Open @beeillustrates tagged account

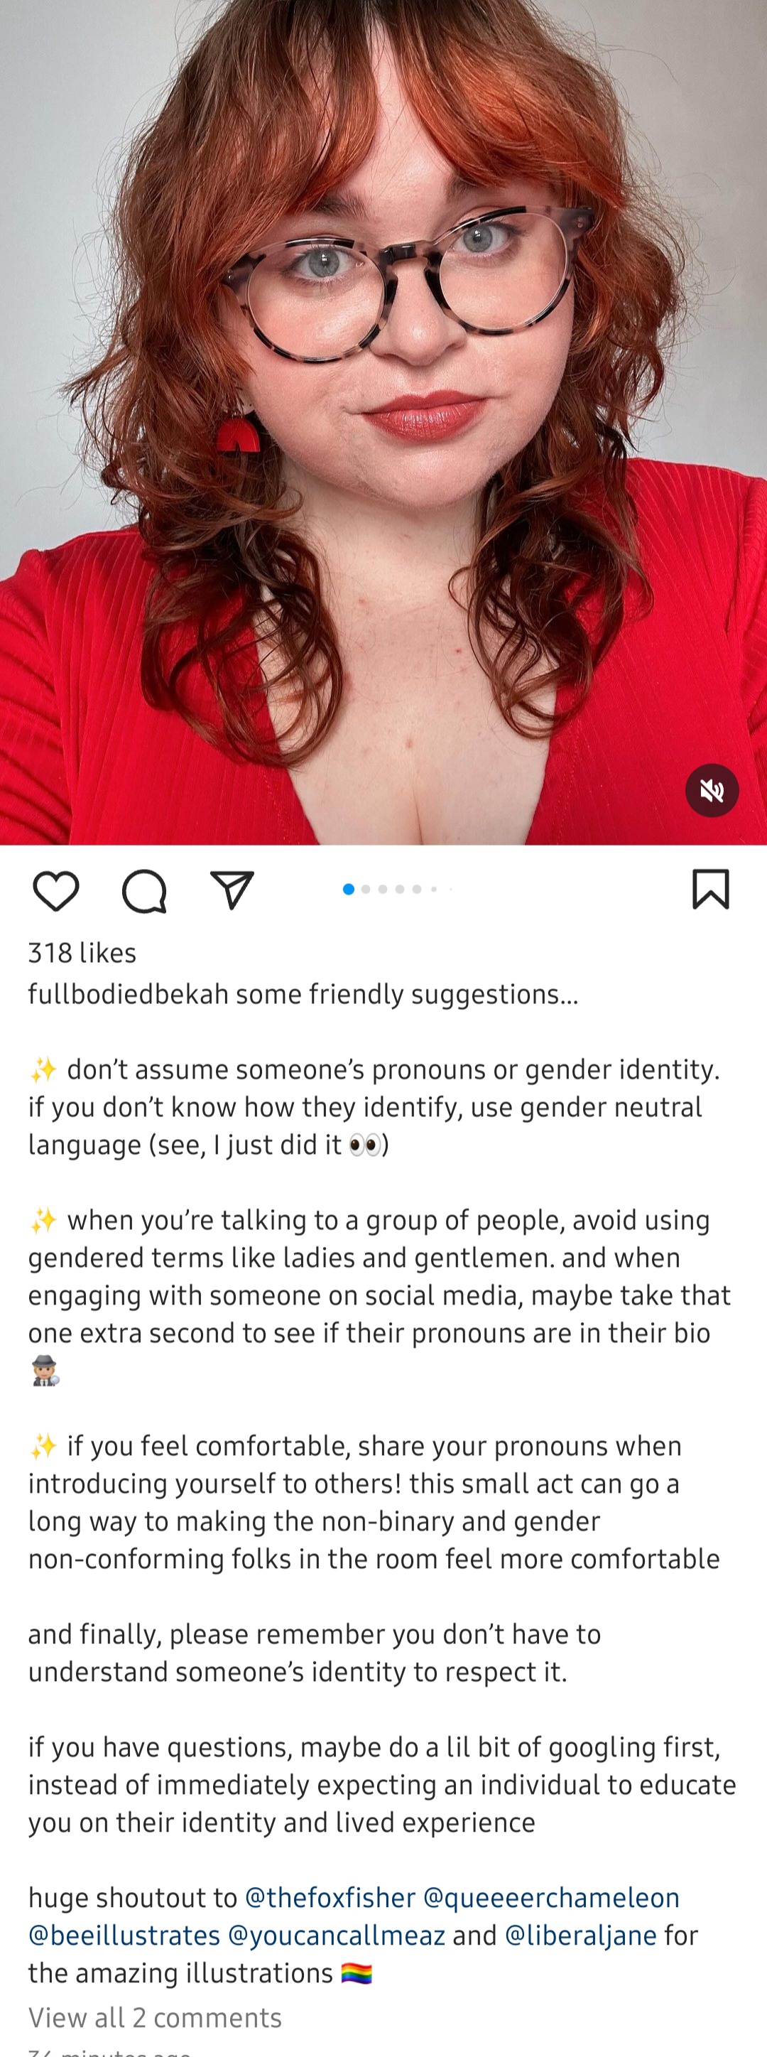tap(124, 1935)
